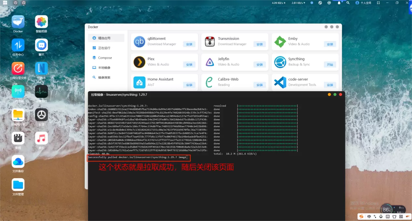Click the notification bell in top bar
The image size is (412, 221).
pos(339,3)
